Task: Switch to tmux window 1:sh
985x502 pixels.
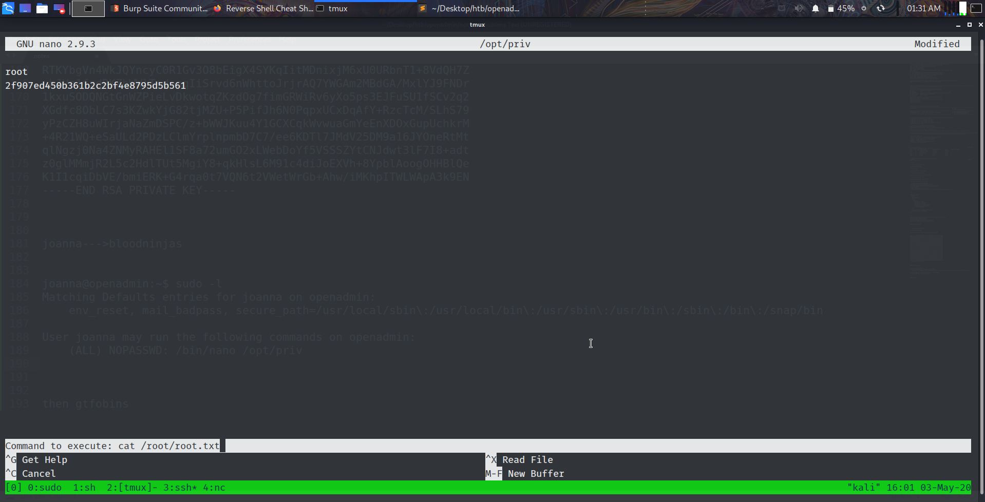Action: 85,487
